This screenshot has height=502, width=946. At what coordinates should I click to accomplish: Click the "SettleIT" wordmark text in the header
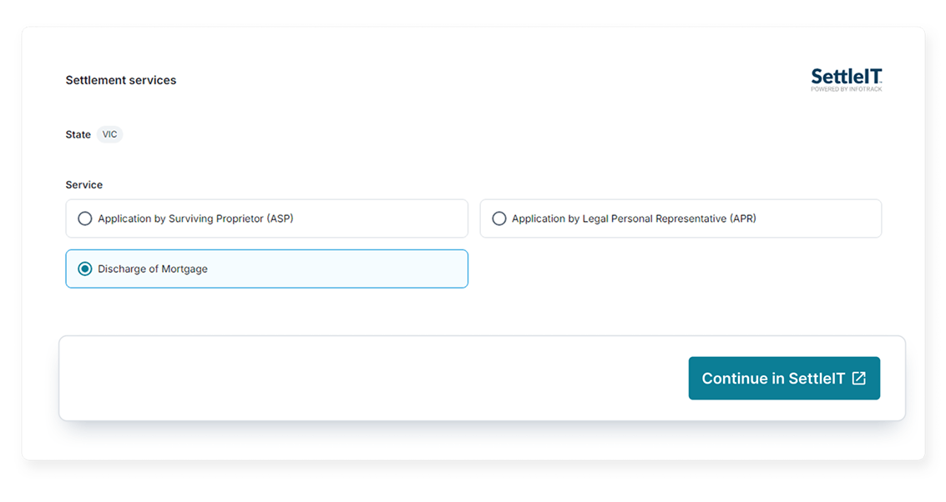[846, 76]
